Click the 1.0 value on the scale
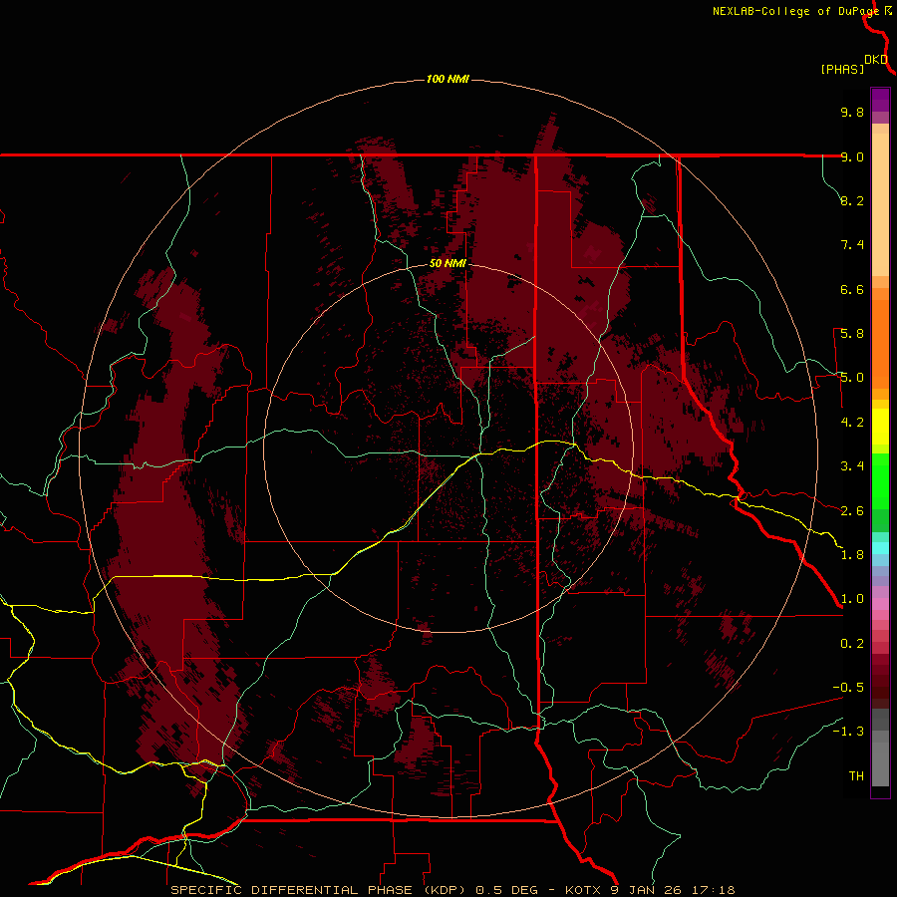The height and width of the screenshot is (897, 897). (852, 599)
